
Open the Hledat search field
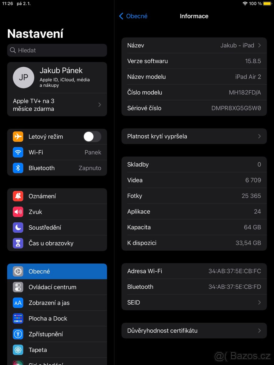point(57,50)
